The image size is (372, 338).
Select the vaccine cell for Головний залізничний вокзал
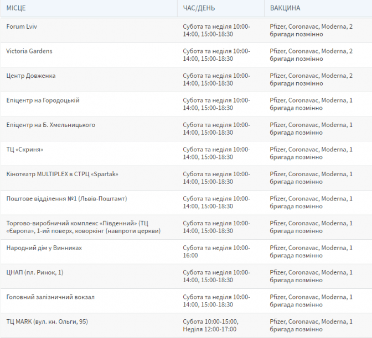point(311,301)
